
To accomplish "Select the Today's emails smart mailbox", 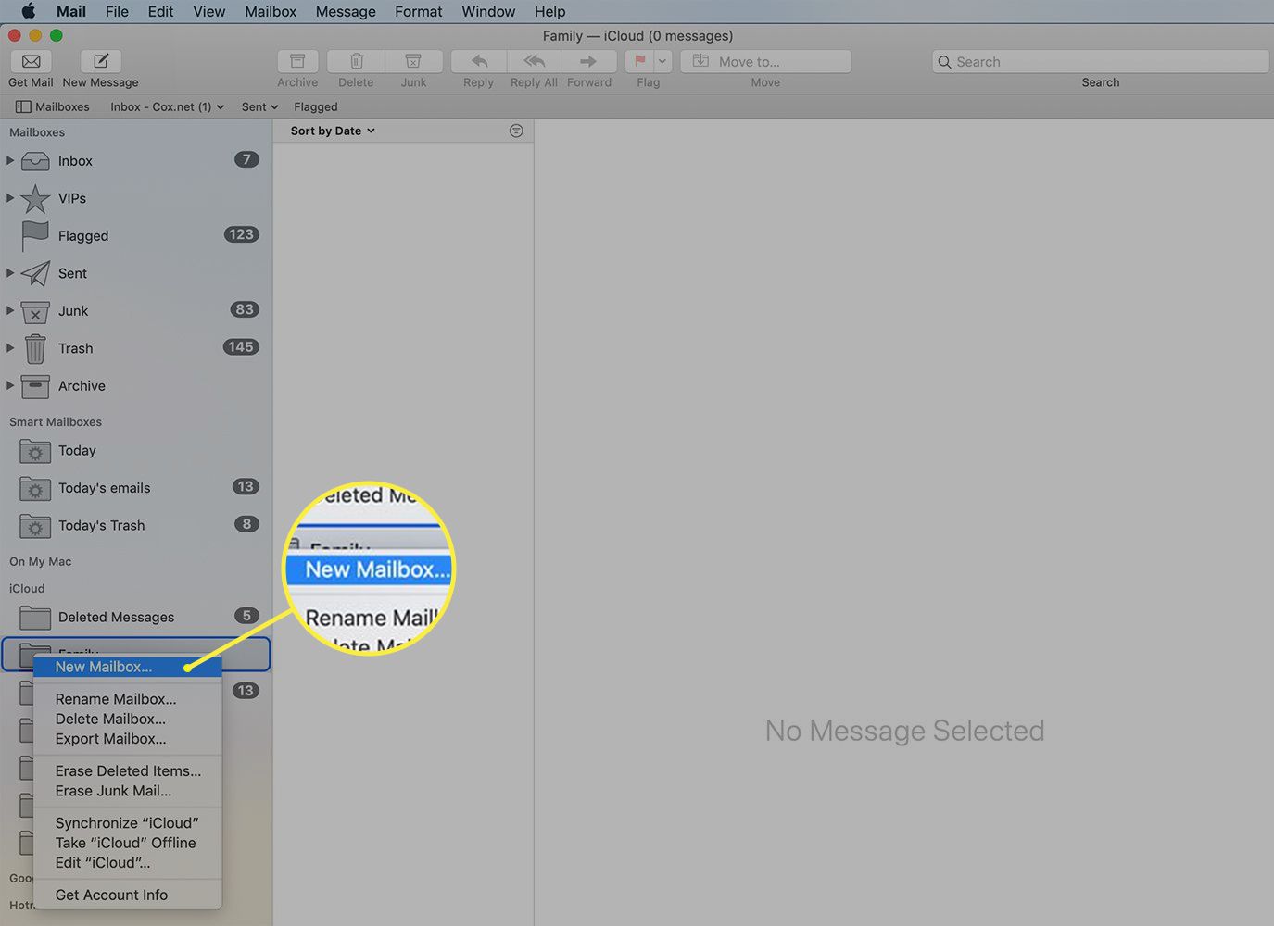I will [x=136, y=488].
